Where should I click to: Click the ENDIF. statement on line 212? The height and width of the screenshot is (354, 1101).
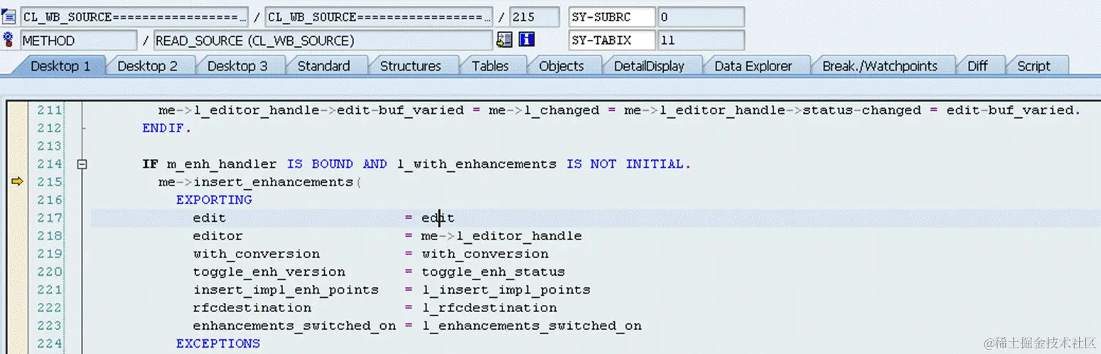(167, 129)
